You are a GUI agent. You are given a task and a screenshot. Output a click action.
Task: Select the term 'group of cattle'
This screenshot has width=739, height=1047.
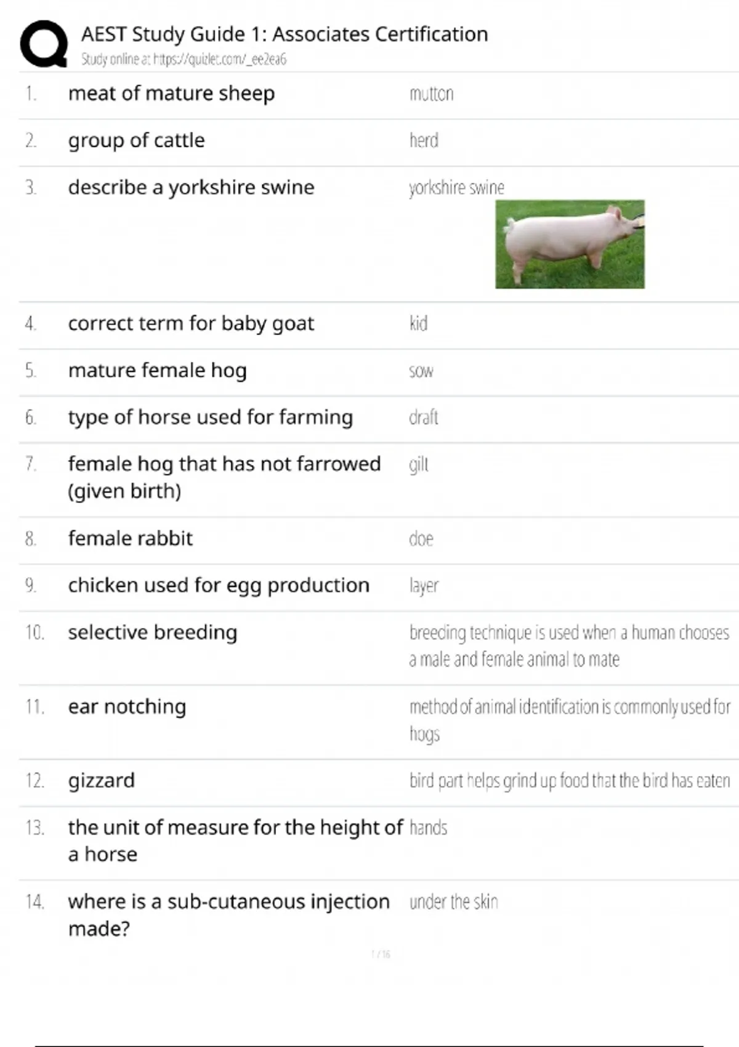(136, 140)
